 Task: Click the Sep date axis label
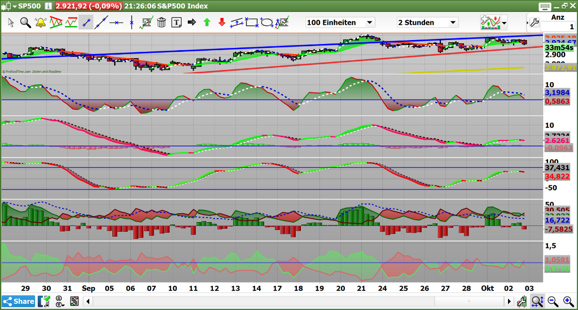click(x=89, y=288)
